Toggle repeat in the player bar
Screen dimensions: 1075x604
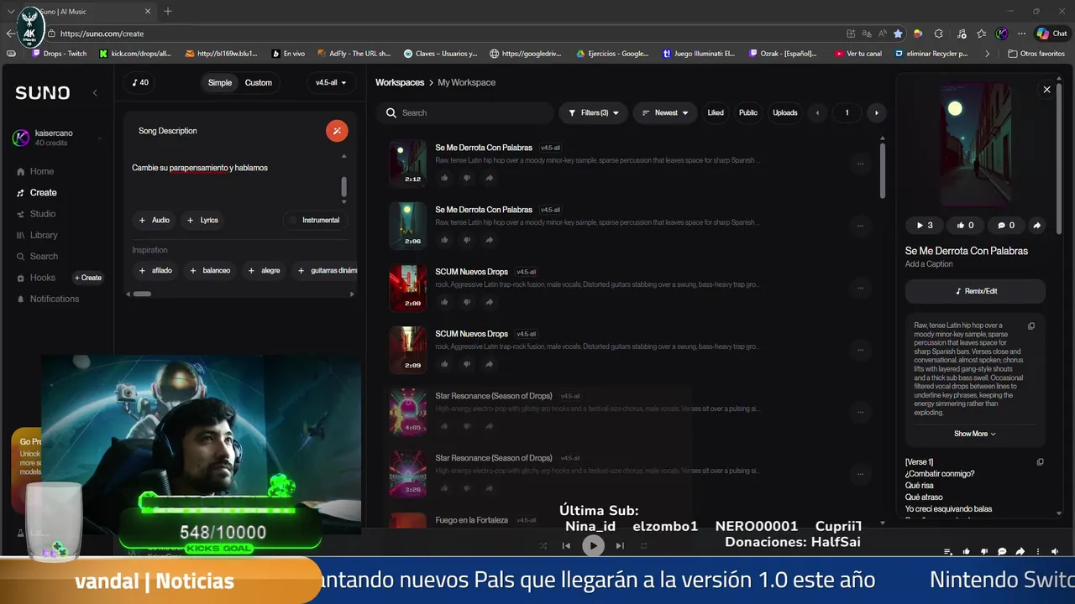[x=644, y=545]
